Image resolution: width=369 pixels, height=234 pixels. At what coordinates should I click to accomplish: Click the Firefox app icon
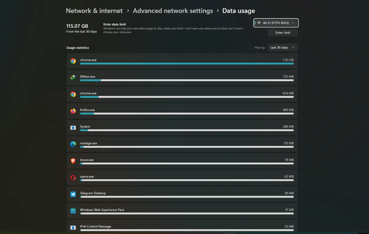(73, 111)
